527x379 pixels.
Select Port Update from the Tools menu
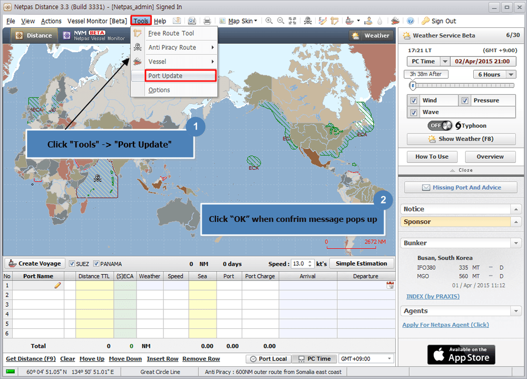pos(165,76)
